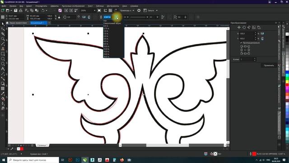Click the red swatch in document palette
The image size is (289, 163).
pos(22,149)
